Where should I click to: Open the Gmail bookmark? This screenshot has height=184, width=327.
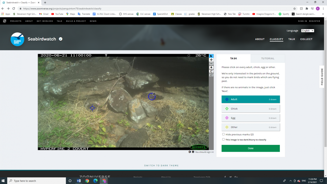(44, 14)
